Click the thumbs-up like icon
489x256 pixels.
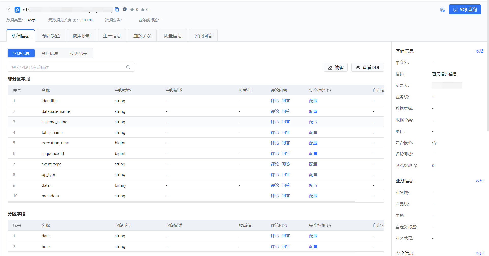coord(143,9)
